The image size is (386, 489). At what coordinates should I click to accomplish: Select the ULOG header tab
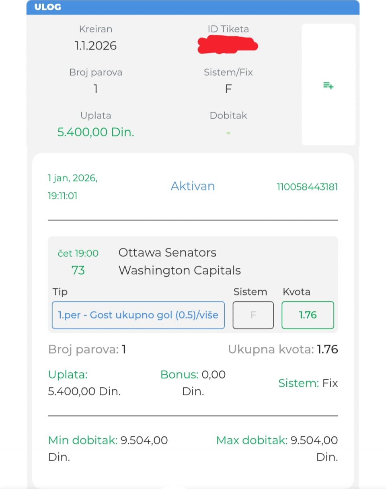pyautogui.click(x=48, y=7)
